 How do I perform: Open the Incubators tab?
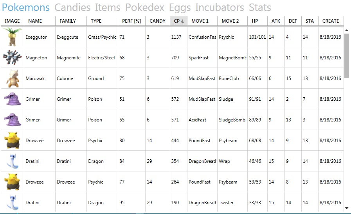220,7
